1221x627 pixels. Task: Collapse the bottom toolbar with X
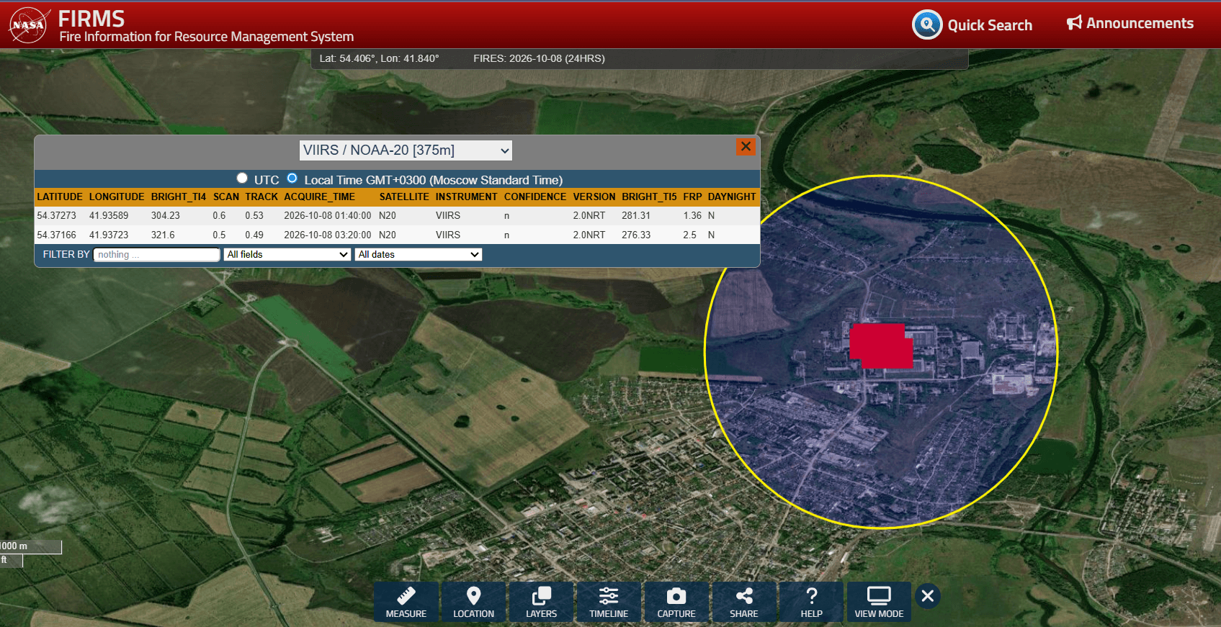(928, 596)
